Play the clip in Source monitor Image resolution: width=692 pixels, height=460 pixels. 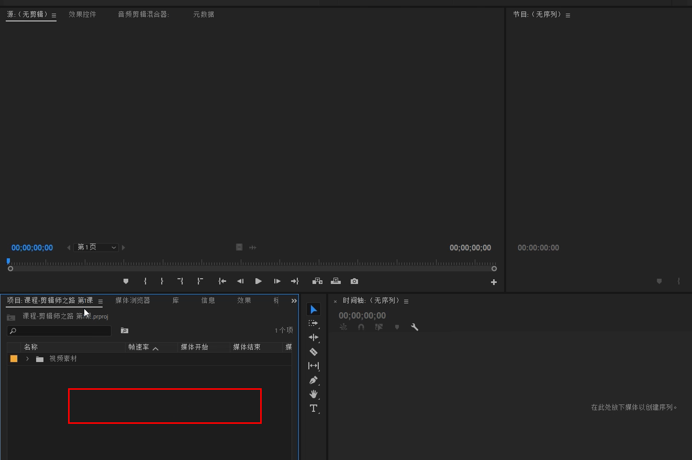point(258,281)
